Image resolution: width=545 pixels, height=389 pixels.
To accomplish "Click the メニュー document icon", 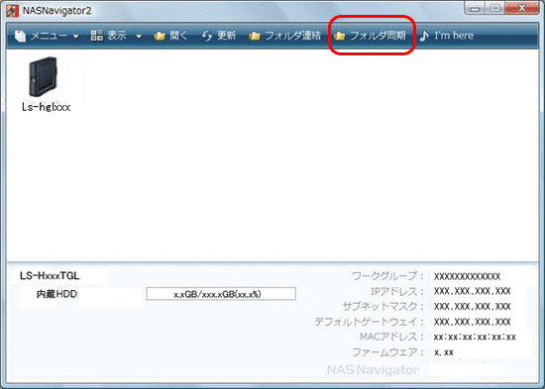I will point(21,36).
